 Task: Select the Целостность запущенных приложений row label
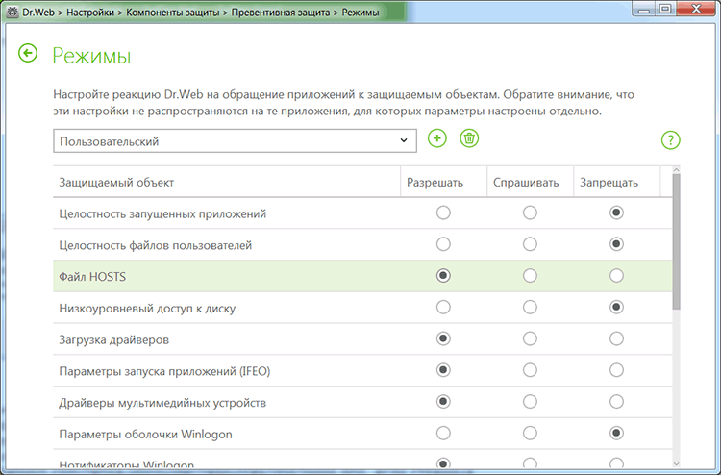(162, 213)
